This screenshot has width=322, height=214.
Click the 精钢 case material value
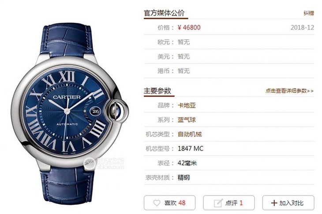point(183,177)
